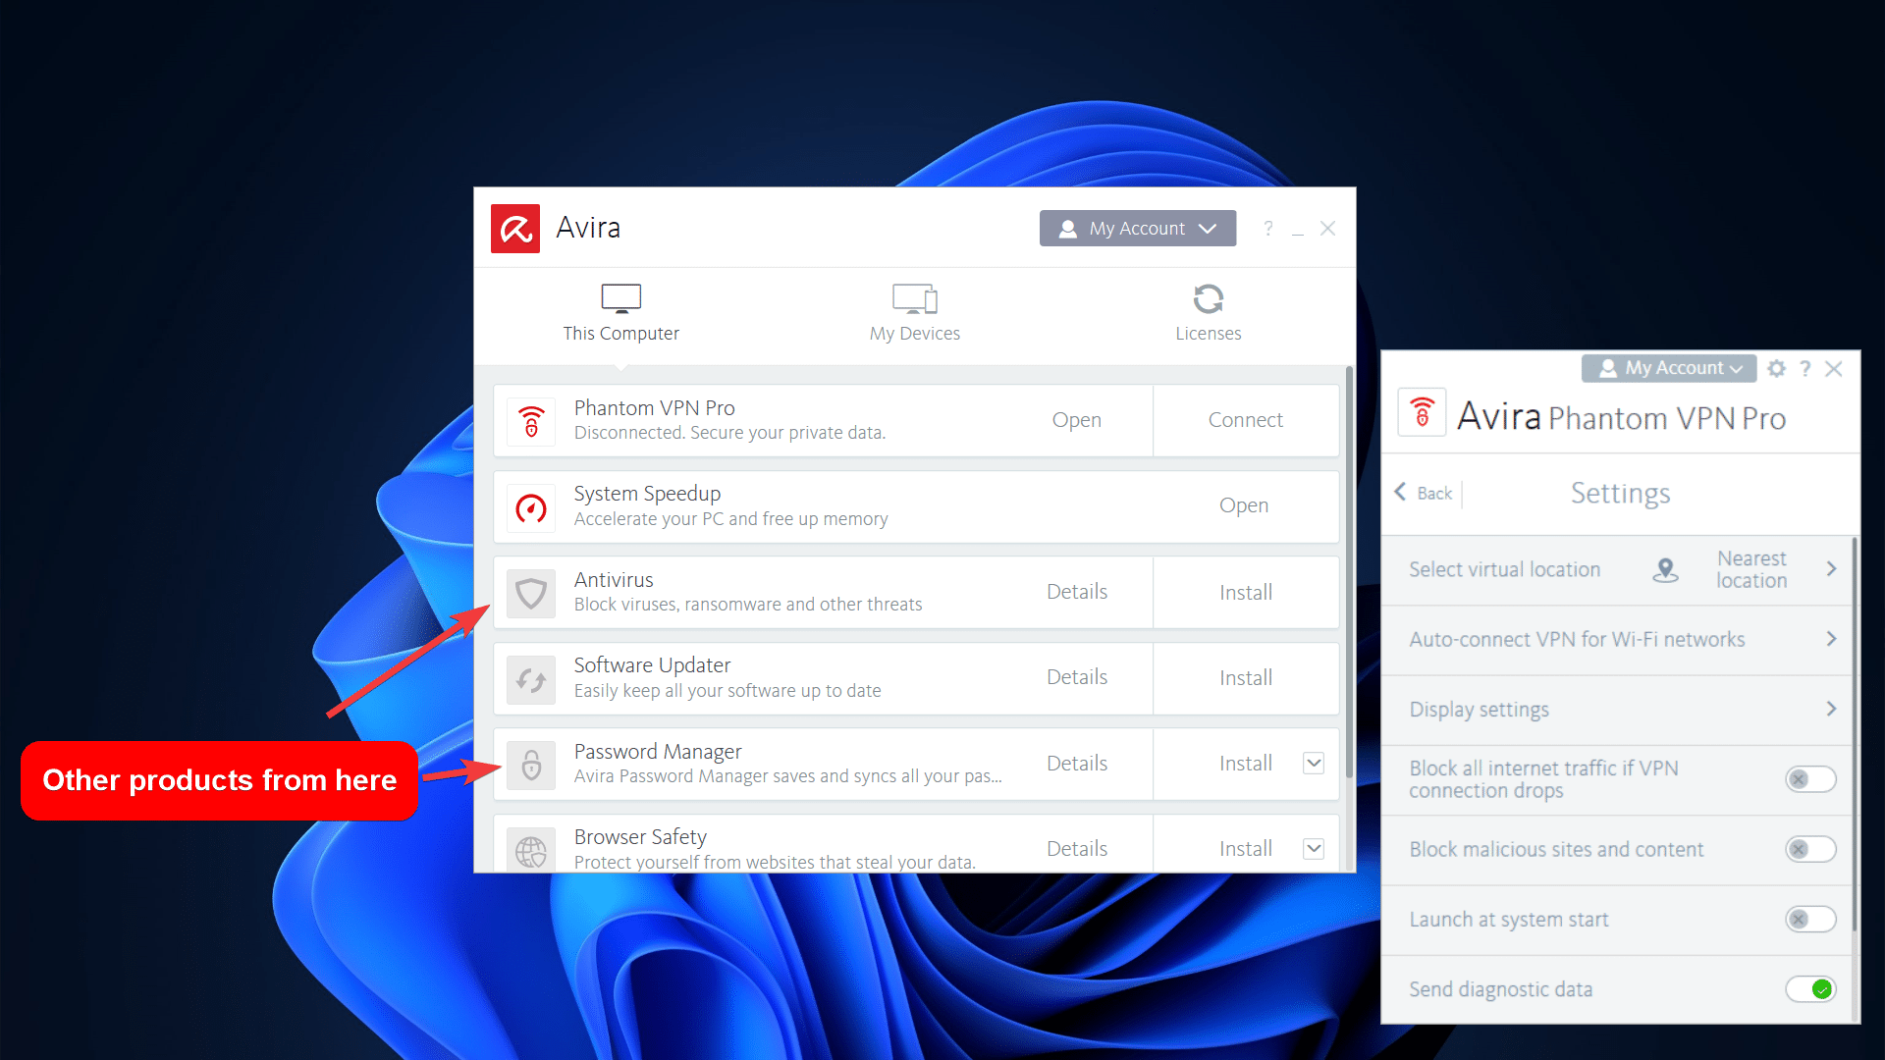Open help via question mark in Avira window
Viewport: 1885px width, 1060px height.
click(1268, 229)
